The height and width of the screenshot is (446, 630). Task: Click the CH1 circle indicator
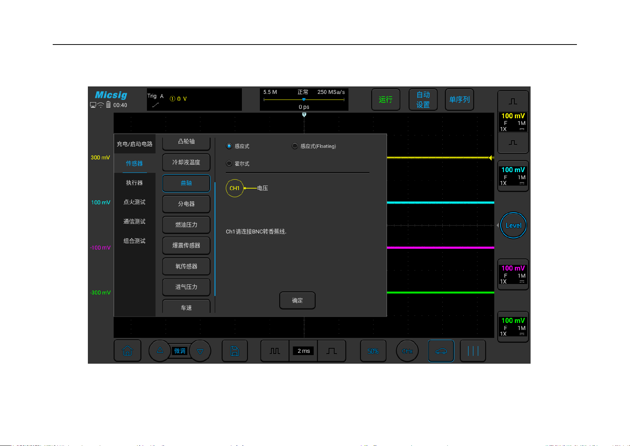click(x=234, y=188)
